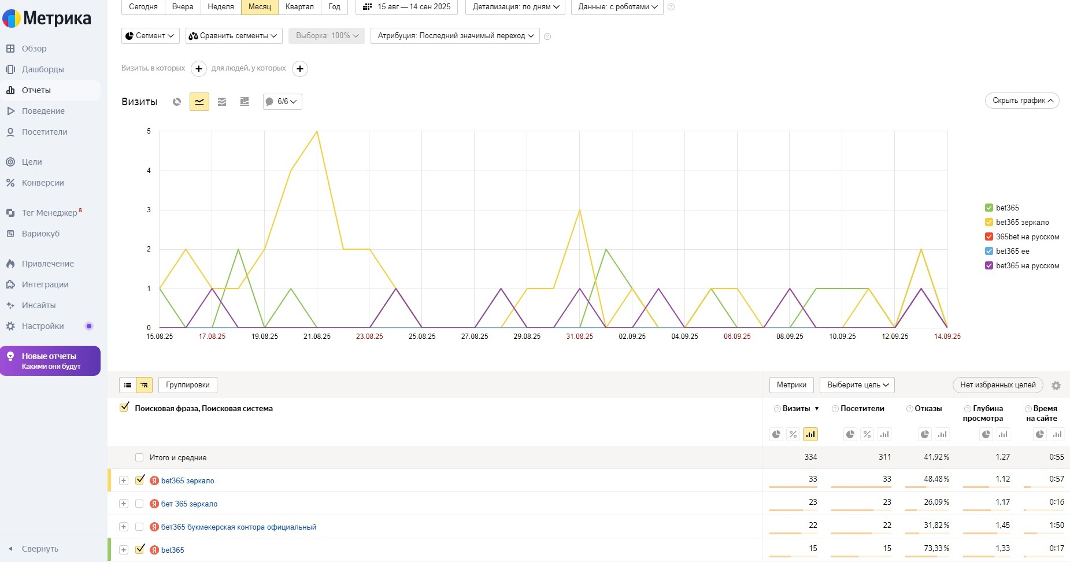Hide chart with Скрыть график
The height and width of the screenshot is (562, 1070).
pos(1022,101)
